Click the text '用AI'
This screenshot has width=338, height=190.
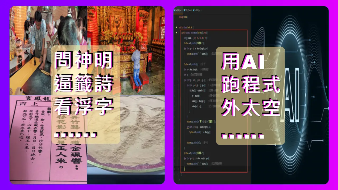tap(243, 61)
